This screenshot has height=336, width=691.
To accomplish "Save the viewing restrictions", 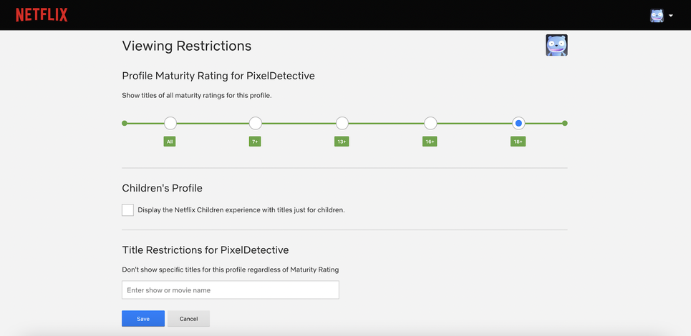I will 143,318.
